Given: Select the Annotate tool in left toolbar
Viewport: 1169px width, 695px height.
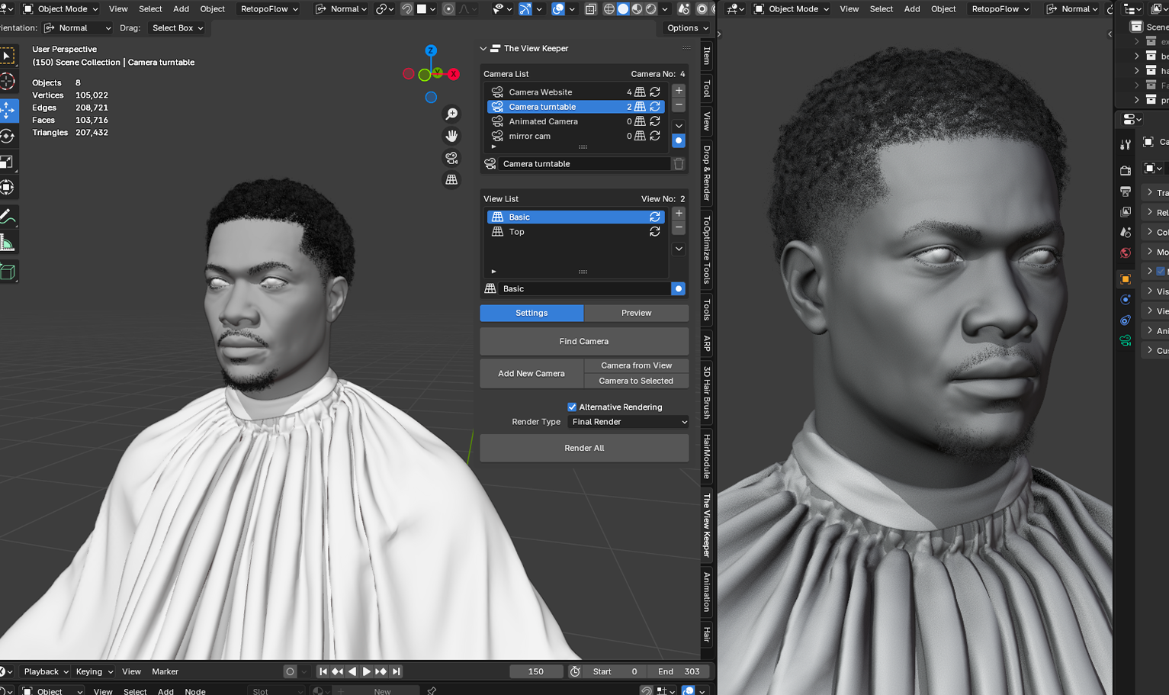Looking at the screenshot, I should point(8,217).
